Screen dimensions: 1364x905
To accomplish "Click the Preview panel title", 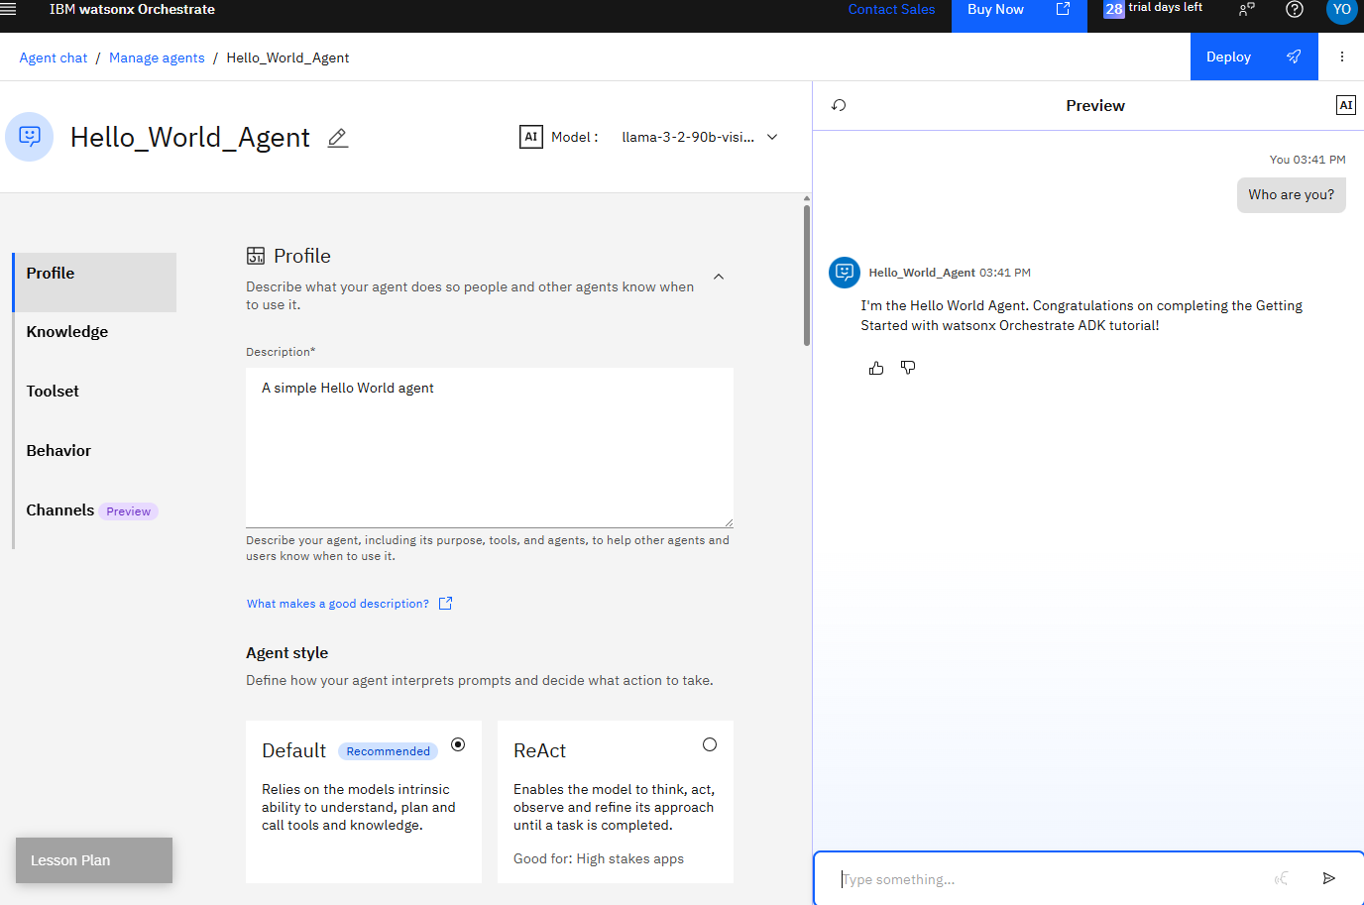I will tap(1095, 105).
